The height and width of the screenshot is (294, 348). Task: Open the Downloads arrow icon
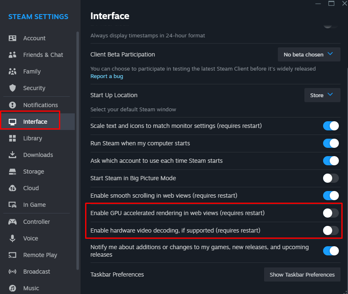12,155
